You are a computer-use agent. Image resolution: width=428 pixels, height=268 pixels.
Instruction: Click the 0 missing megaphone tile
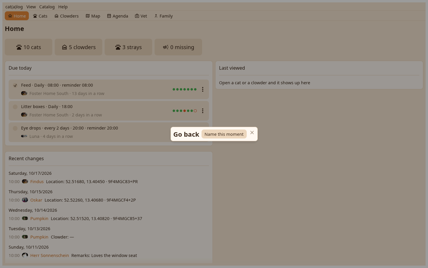point(178,47)
